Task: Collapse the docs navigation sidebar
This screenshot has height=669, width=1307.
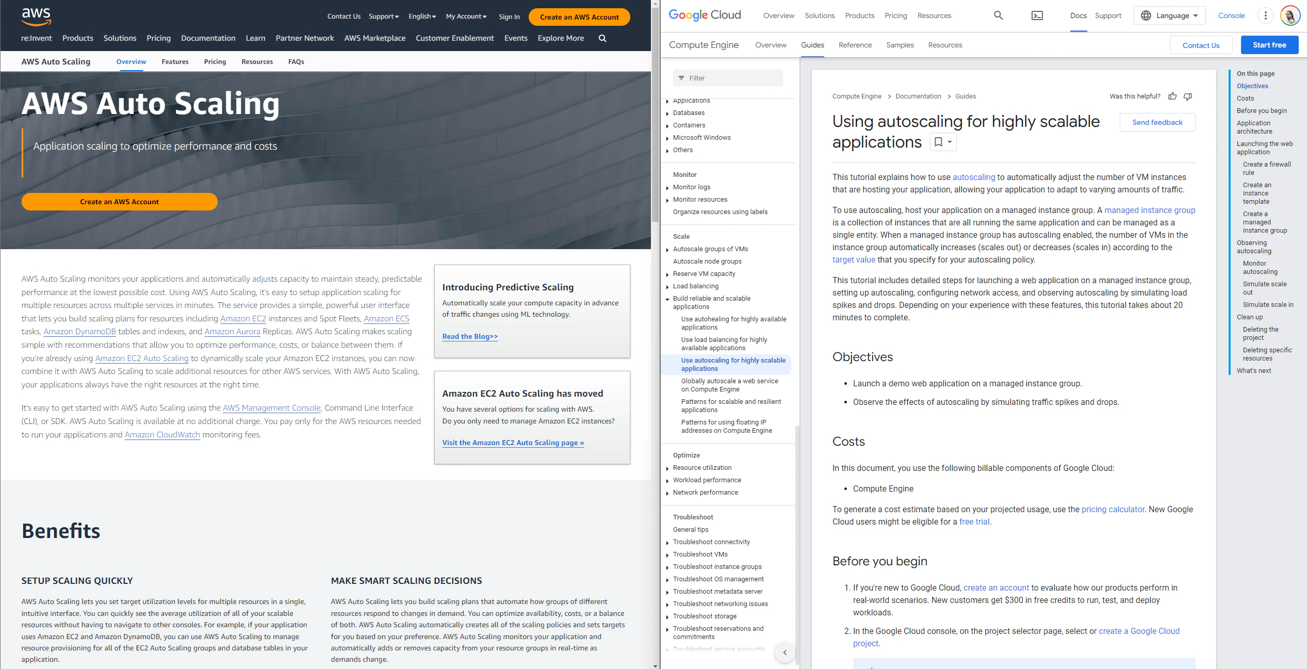Action: [x=785, y=652]
